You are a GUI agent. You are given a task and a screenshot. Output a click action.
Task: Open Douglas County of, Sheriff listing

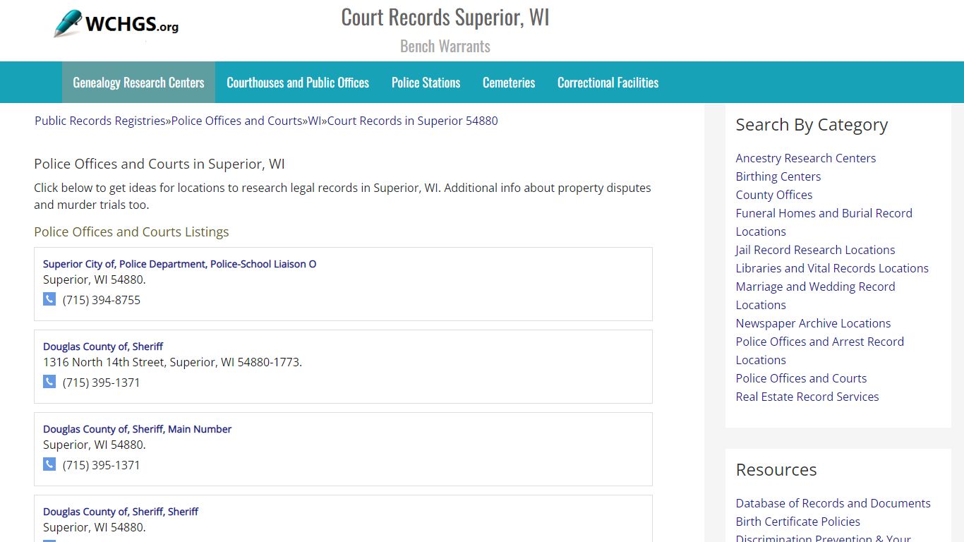103,347
